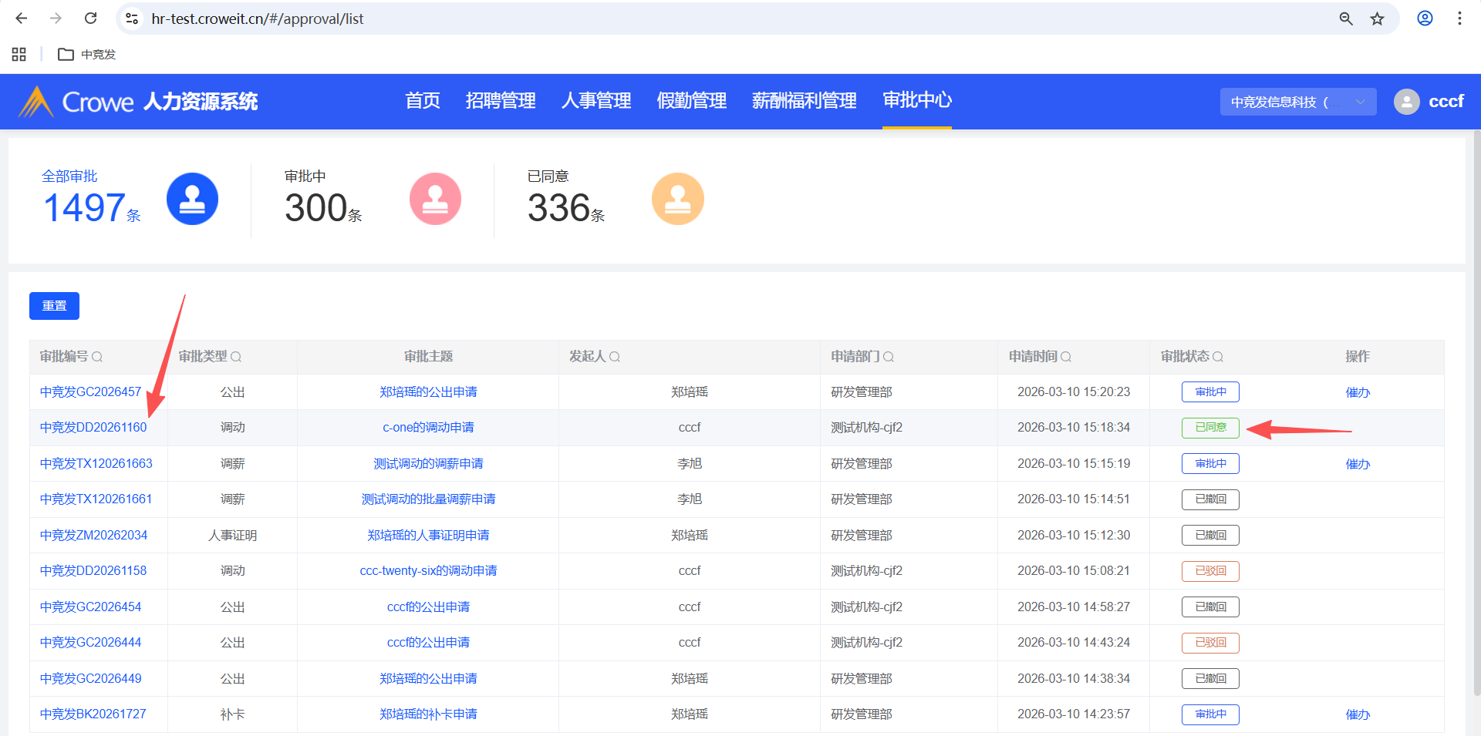Open the 申请时间 column filter icon

1066,357
